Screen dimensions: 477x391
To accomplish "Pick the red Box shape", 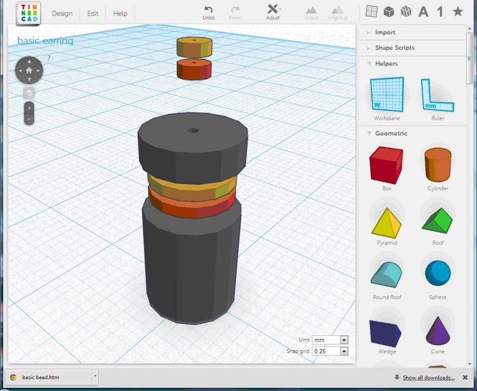I will 386,165.
